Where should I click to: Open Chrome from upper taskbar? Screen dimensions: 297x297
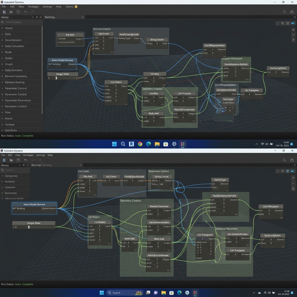coord(140,144)
